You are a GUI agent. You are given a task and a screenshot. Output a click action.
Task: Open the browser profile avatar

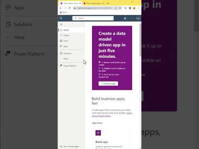coord(134,8)
